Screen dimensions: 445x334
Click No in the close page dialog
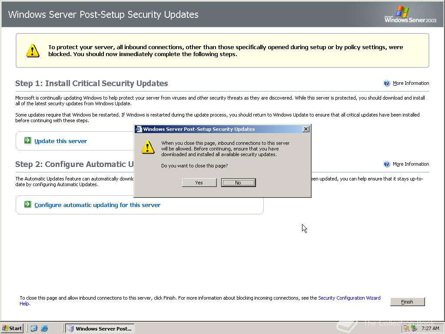pyautogui.click(x=239, y=183)
